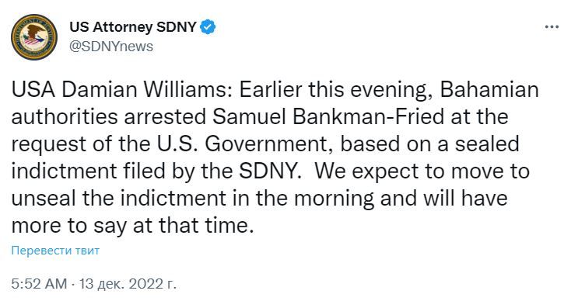Open the 5:52 AM timestamp
The image size is (571, 301).
[x=40, y=284]
